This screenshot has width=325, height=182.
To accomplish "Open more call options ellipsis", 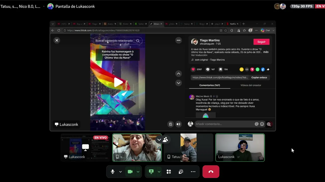I will pyautogui.click(x=193, y=172).
